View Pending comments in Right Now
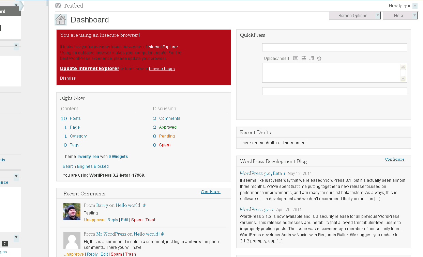Viewport: 423px width, 257px height. (167, 136)
